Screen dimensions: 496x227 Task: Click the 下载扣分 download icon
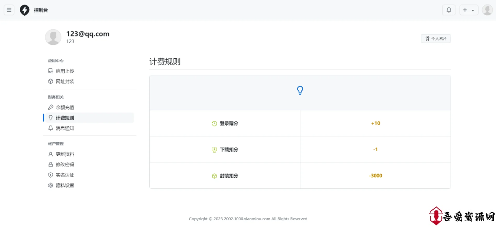pos(214,149)
